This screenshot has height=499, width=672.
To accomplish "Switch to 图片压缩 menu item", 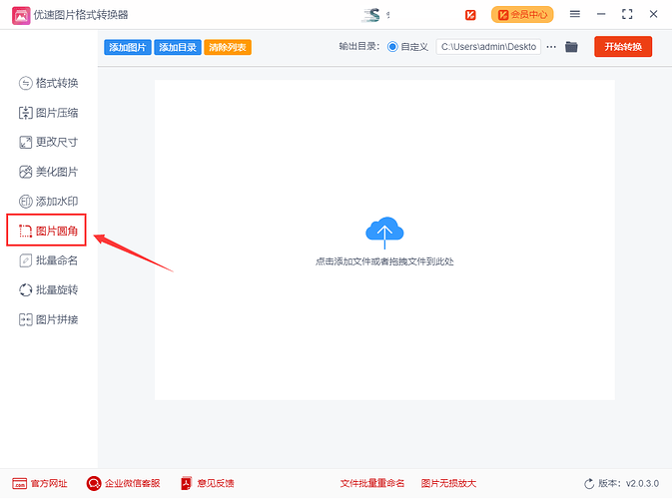I will (x=48, y=113).
